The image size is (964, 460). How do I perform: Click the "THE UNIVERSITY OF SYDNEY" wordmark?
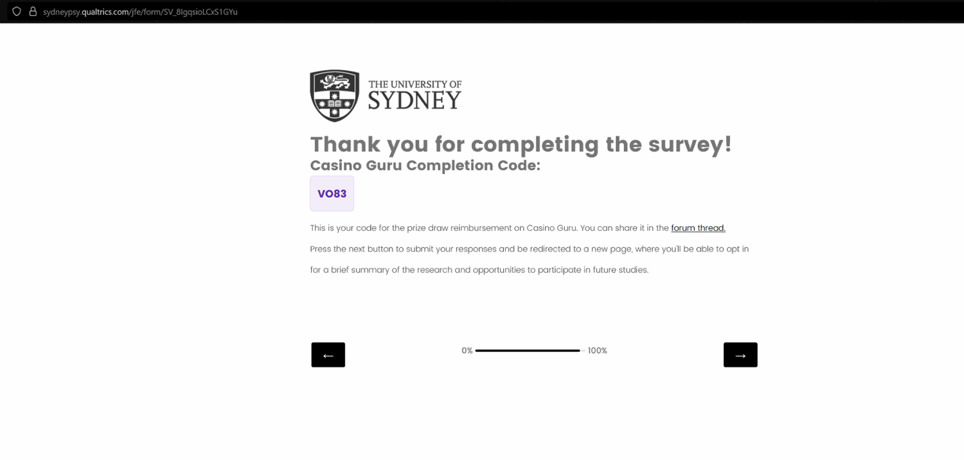pos(415,95)
